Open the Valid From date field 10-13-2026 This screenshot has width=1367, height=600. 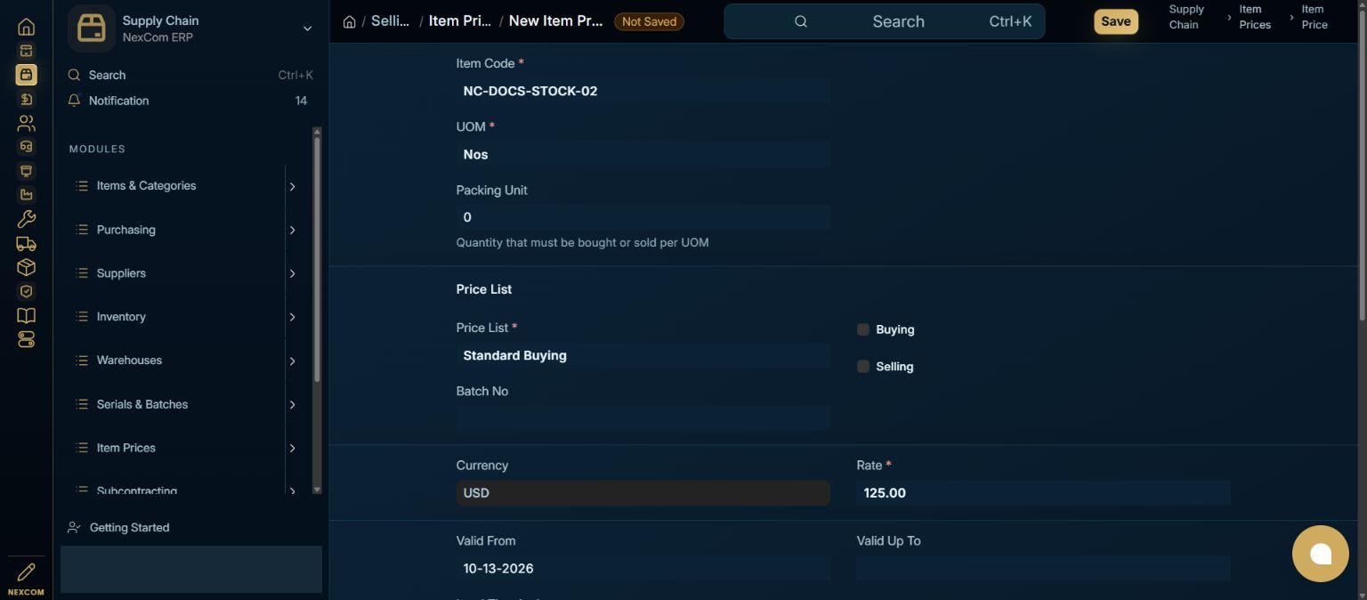coord(643,568)
